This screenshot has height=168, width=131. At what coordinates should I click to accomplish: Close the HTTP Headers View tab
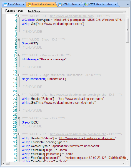click(x=115, y=4)
